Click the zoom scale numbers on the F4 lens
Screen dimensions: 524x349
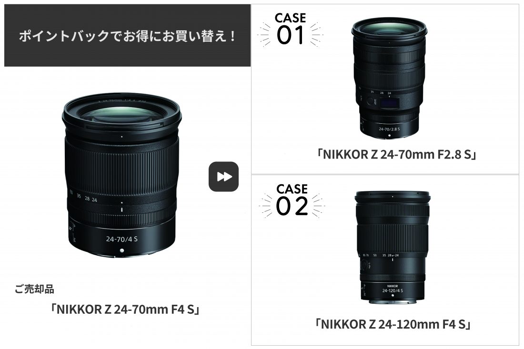click(x=83, y=197)
